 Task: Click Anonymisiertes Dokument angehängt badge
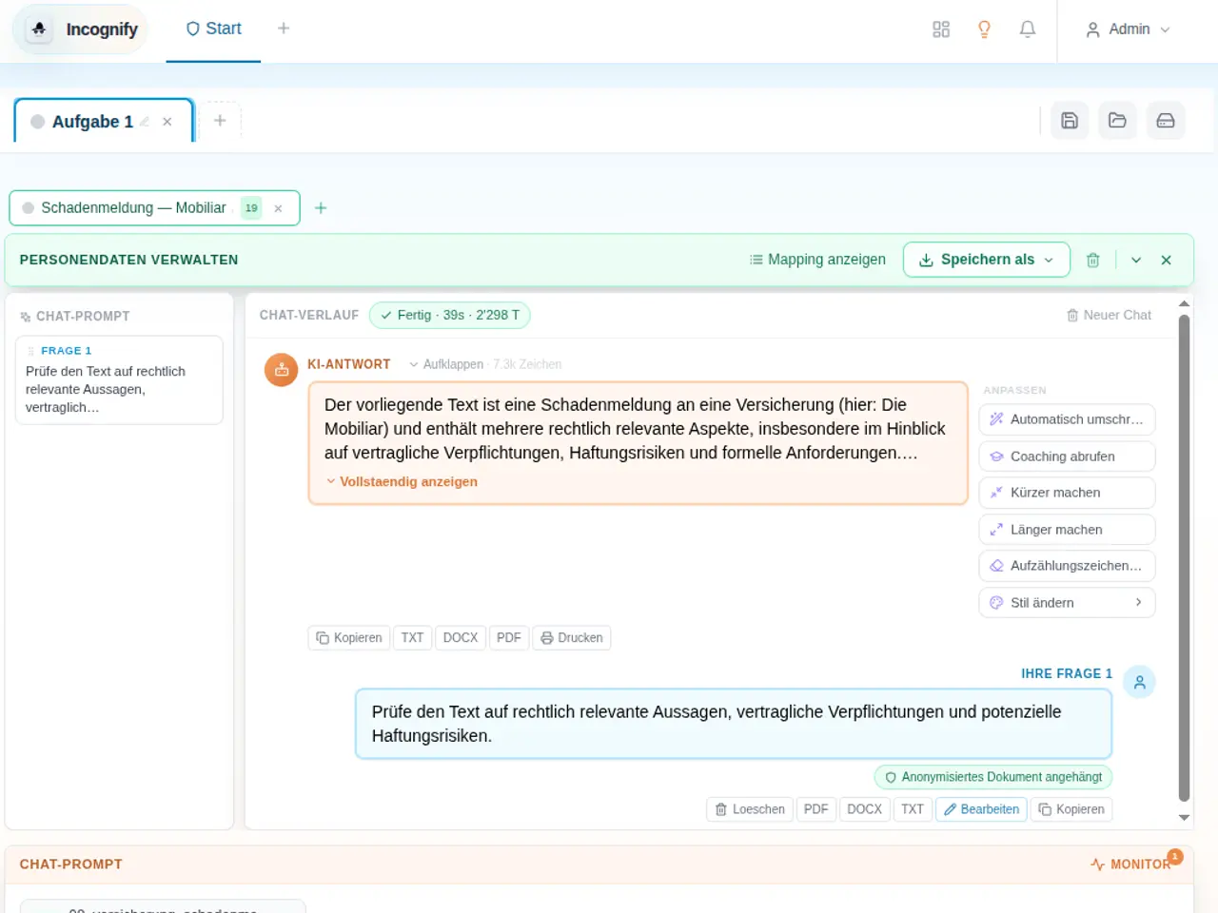tap(993, 777)
